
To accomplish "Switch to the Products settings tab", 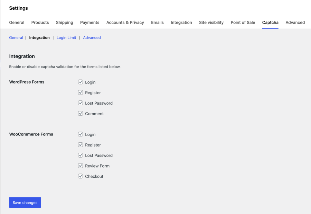I will pos(40,23).
